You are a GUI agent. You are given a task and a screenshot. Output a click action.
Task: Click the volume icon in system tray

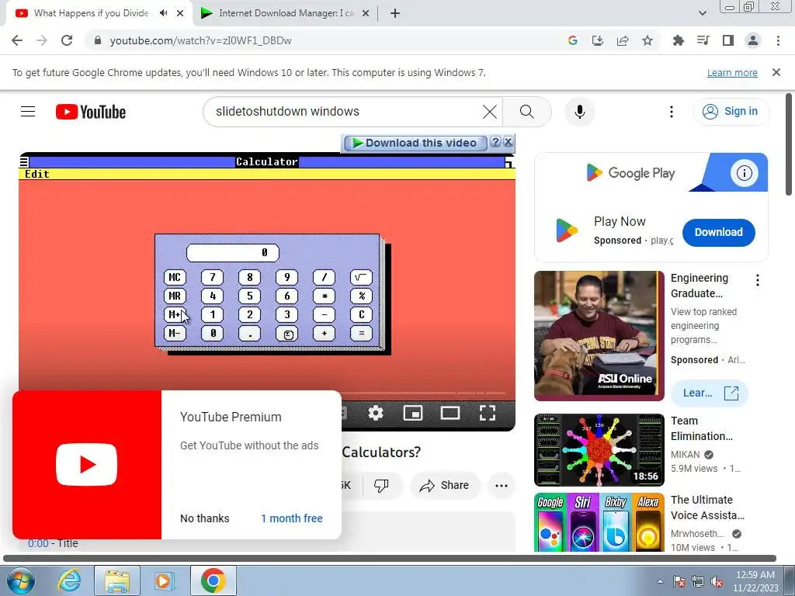(717, 581)
